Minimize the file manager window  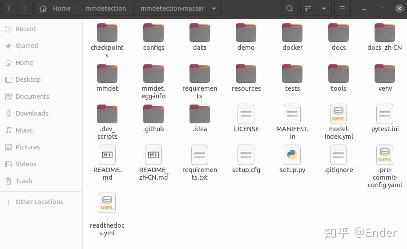click(364, 8)
